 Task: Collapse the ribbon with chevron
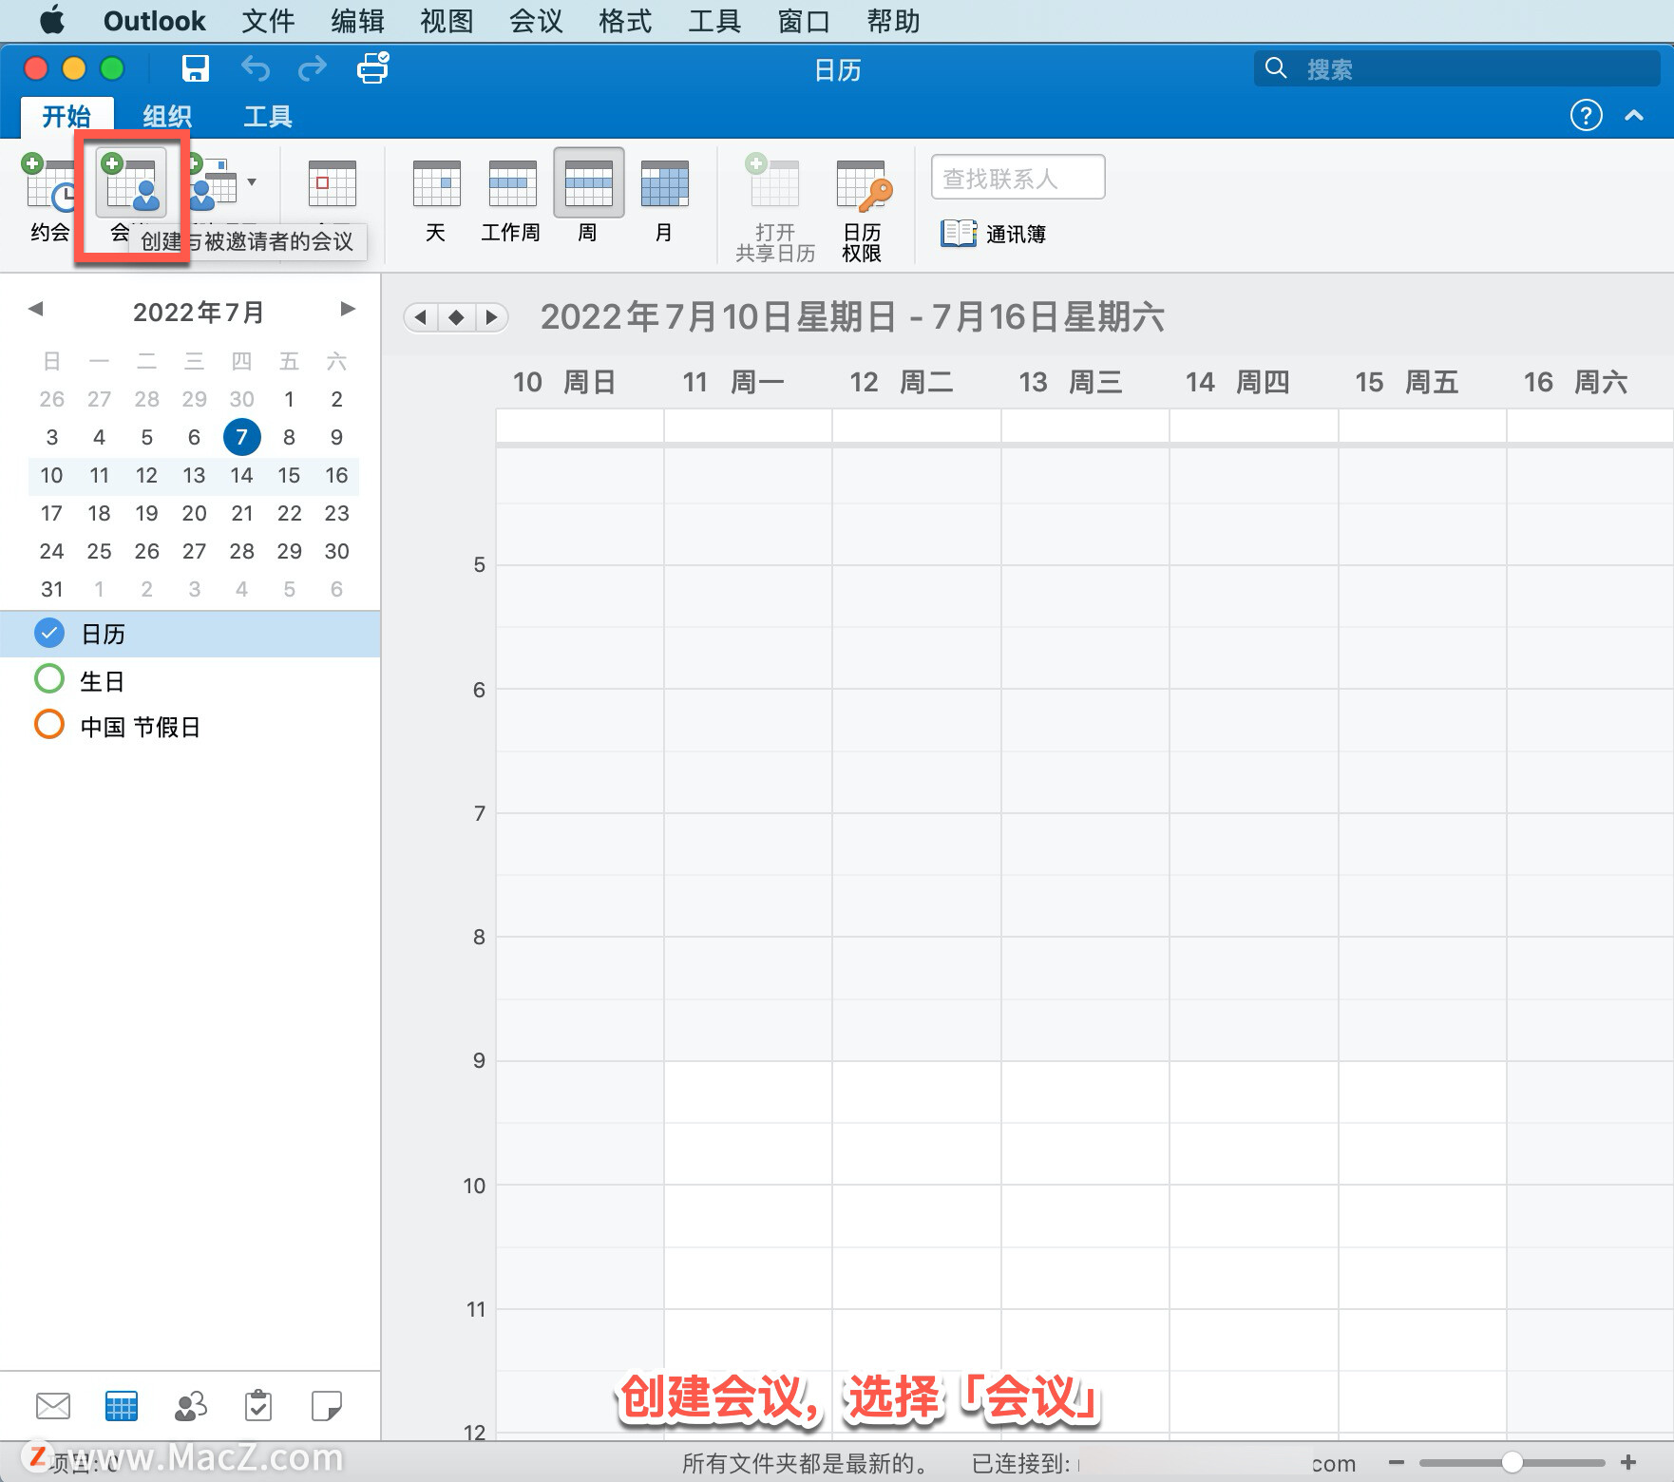click(1634, 115)
